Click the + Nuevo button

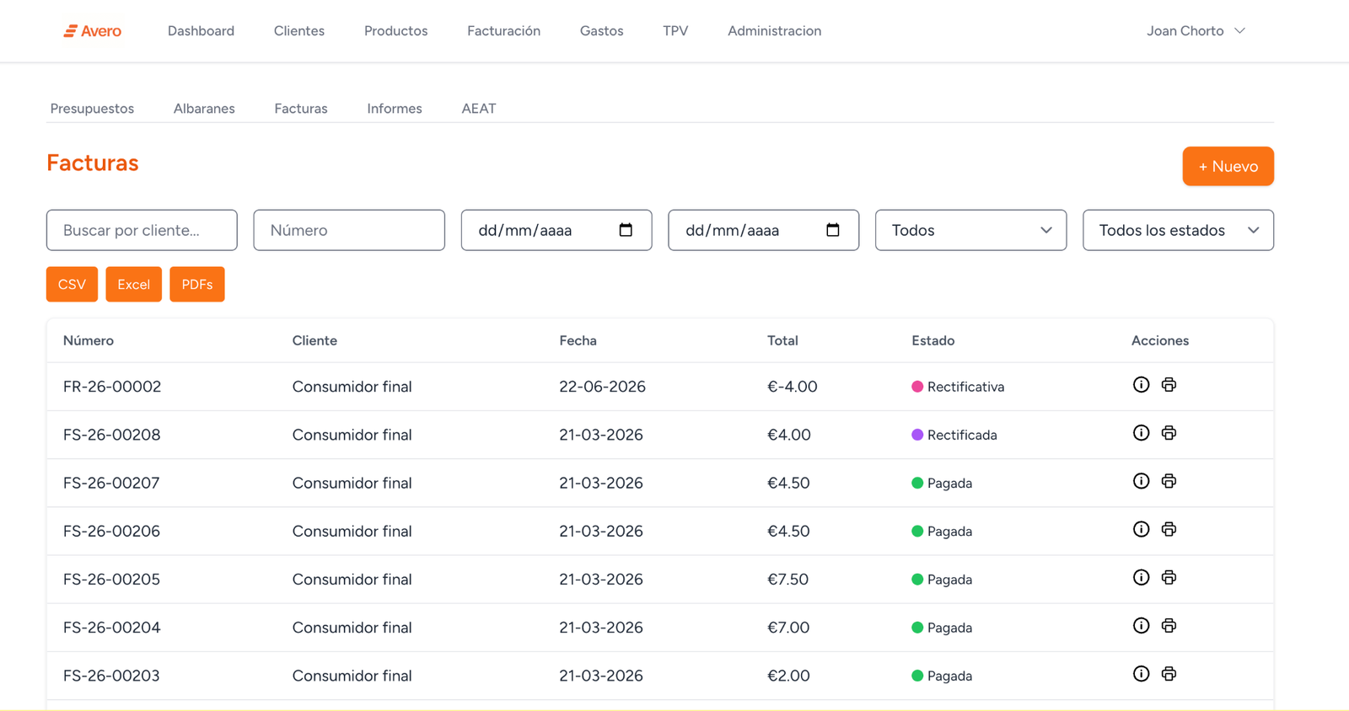point(1228,166)
